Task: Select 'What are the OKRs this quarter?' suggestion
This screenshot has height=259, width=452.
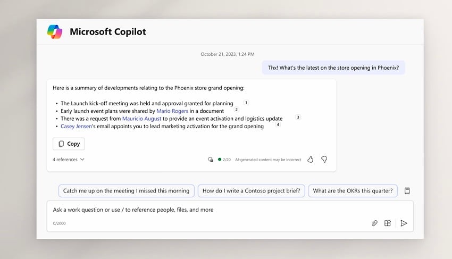Action: point(353,191)
